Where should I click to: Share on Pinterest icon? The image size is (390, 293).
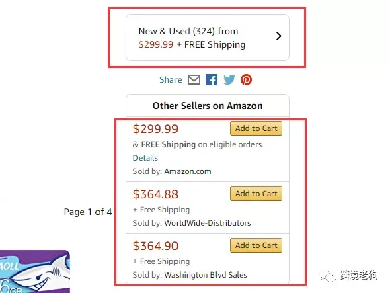tap(246, 80)
